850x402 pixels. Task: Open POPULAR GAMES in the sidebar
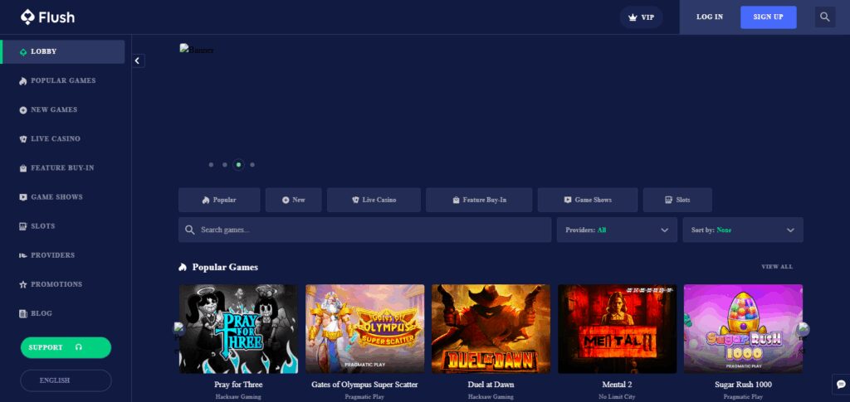point(63,80)
